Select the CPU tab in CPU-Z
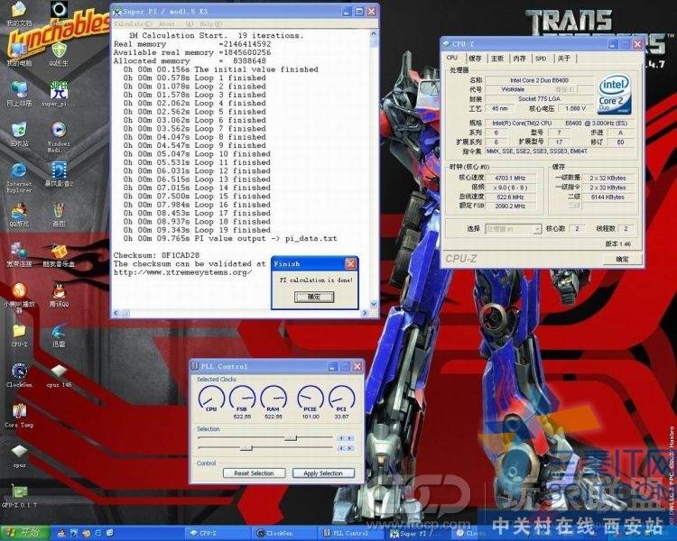This screenshot has height=541, width=677. click(x=452, y=58)
